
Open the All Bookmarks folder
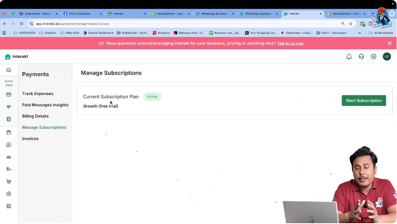coord(381,33)
